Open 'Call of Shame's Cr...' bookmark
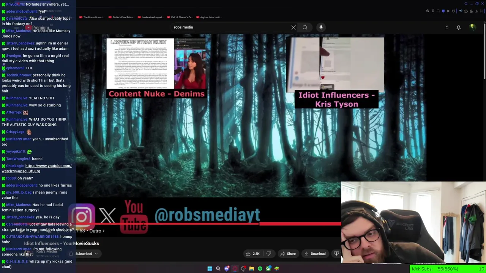486x273 pixels. (x=180, y=17)
